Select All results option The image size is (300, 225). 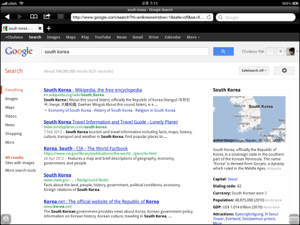pos(14,158)
